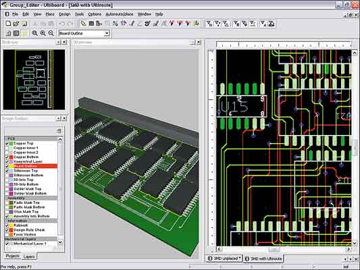Click the Zoom in magnifier icon
The height and width of the screenshot is (270, 360).
coord(43,33)
